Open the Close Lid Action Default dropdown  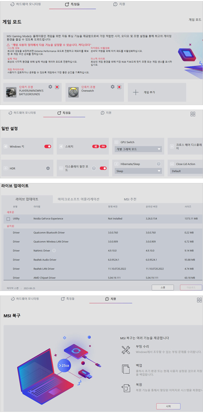tap(186, 171)
